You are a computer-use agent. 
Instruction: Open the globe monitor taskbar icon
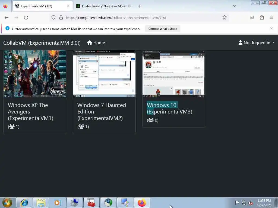click(108, 203)
